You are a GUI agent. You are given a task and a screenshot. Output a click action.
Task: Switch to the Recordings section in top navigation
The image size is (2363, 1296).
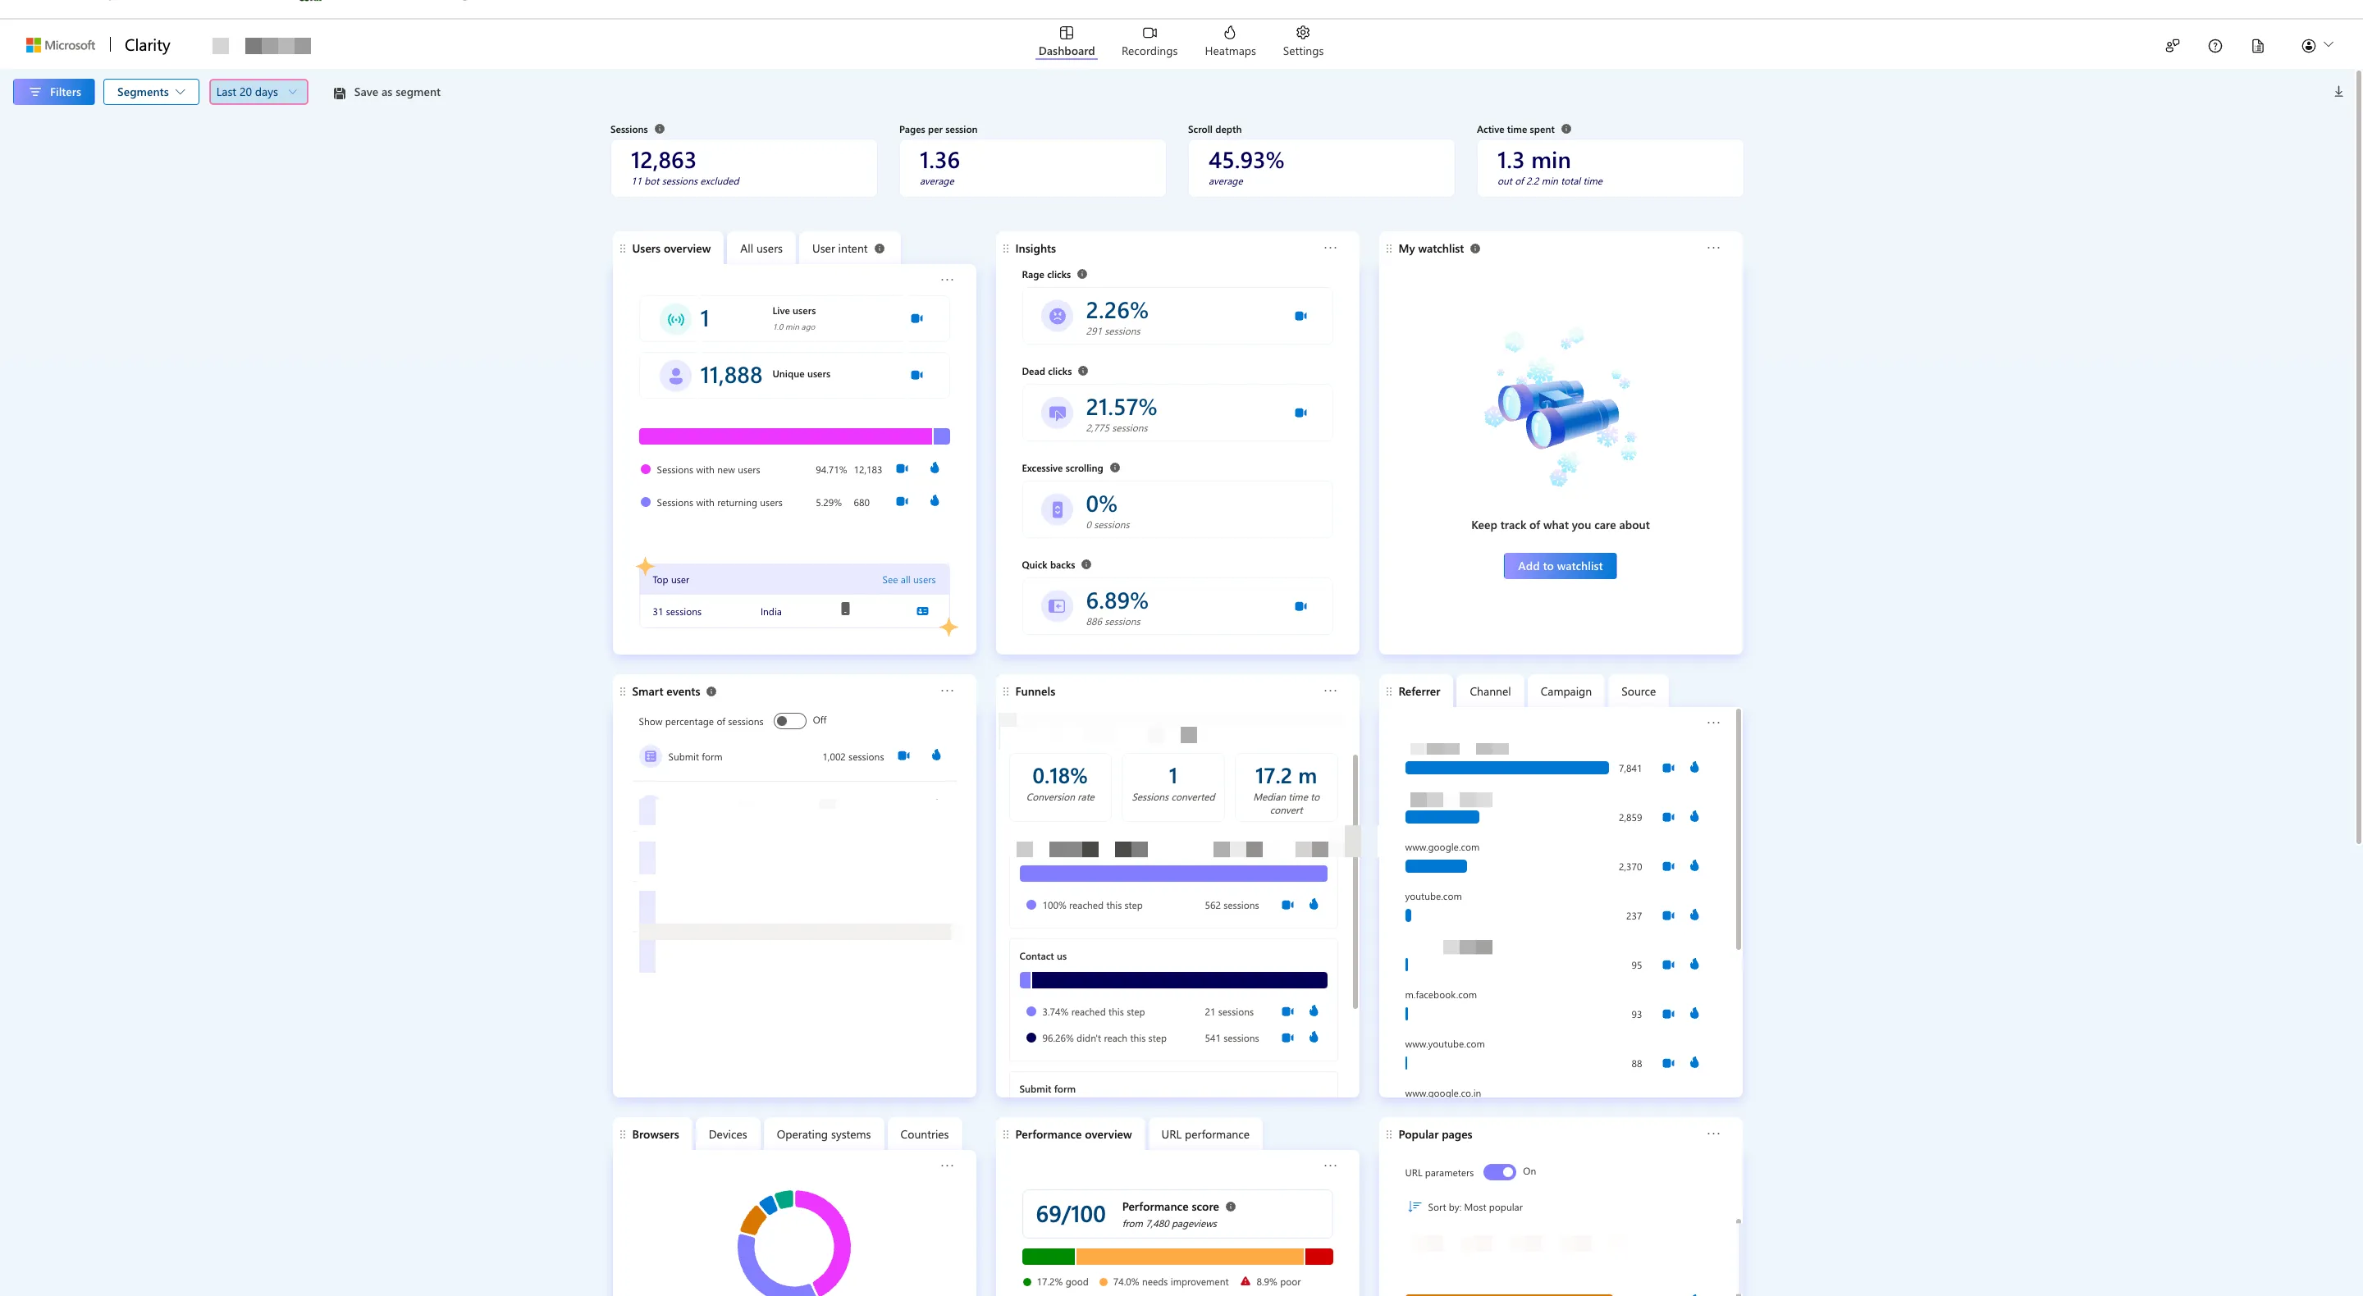(x=1149, y=41)
